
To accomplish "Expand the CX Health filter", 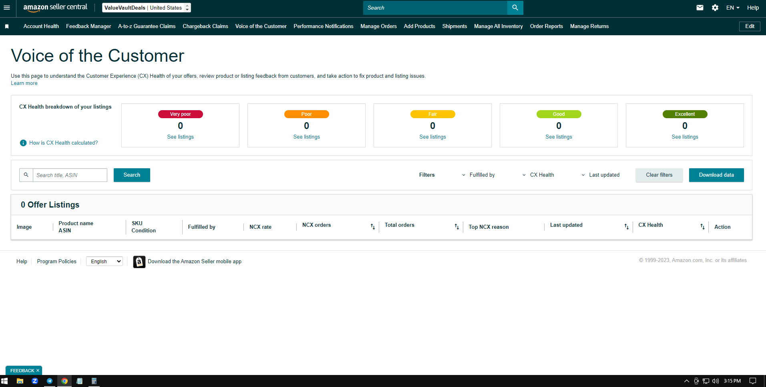I will (x=538, y=175).
